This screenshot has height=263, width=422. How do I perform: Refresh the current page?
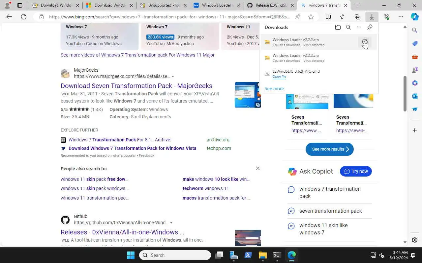click(x=24, y=17)
